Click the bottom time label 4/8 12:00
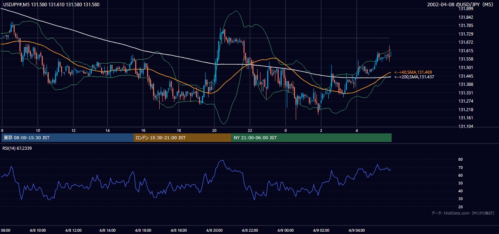Viewport: 499px width, 234px height. pyautogui.click(x=73, y=230)
